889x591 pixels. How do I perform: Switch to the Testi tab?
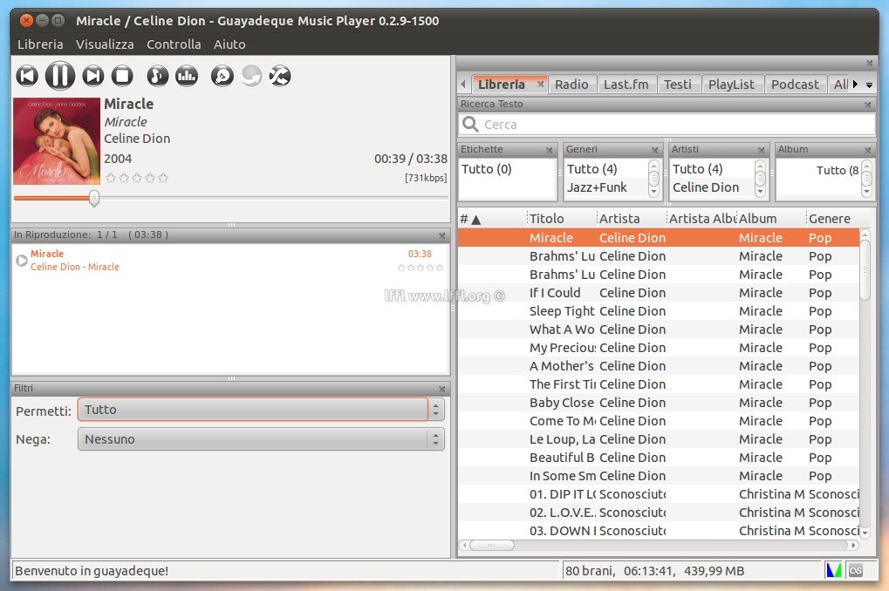click(678, 85)
